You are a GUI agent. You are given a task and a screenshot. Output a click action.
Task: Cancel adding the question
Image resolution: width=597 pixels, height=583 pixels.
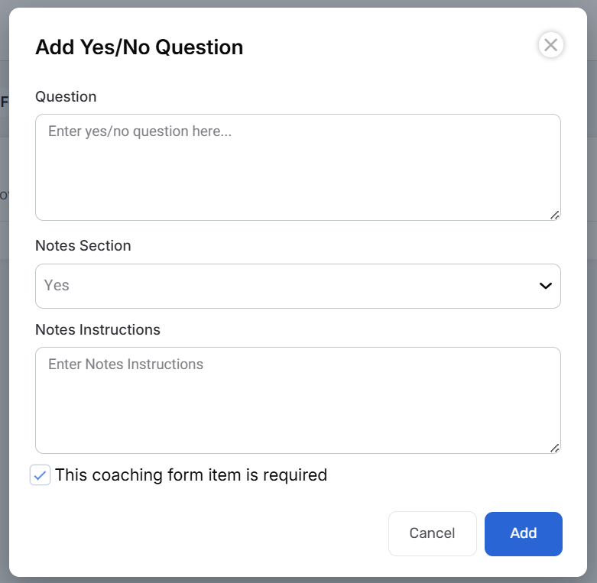coord(432,533)
